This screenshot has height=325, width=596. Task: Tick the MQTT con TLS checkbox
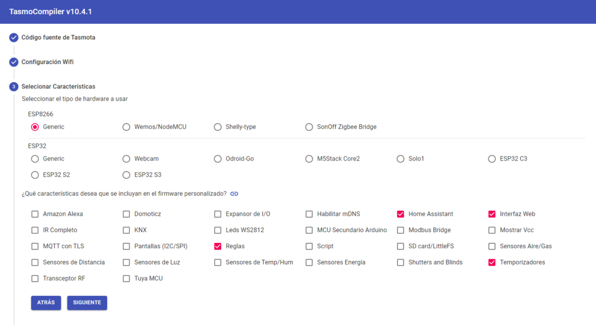point(35,247)
